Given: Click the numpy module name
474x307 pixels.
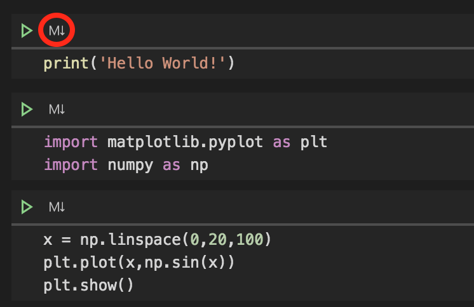Looking at the screenshot, I should pyautogui.click(x=130, y=166).
